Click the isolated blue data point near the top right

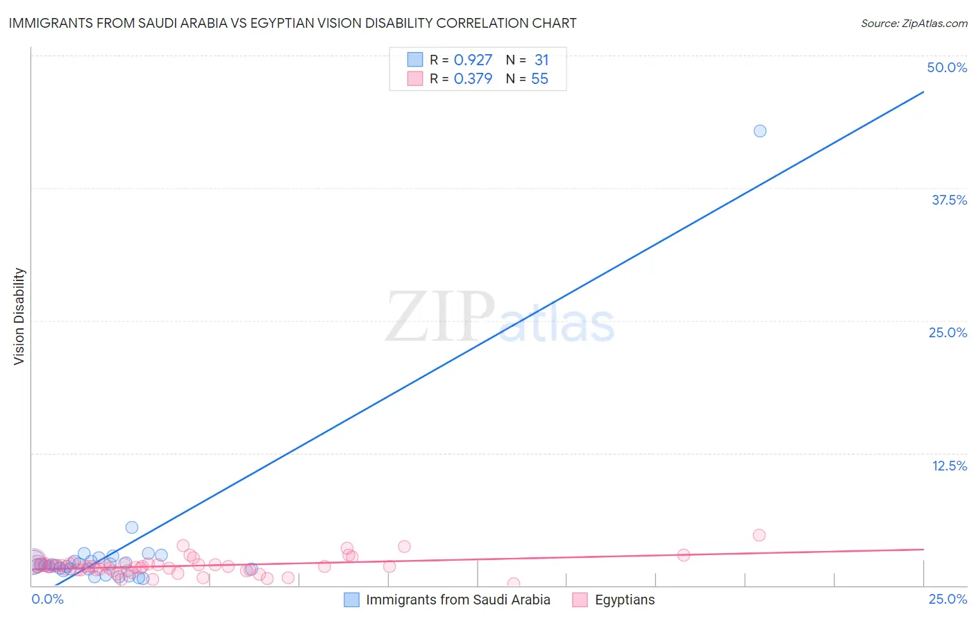point(760,131)
